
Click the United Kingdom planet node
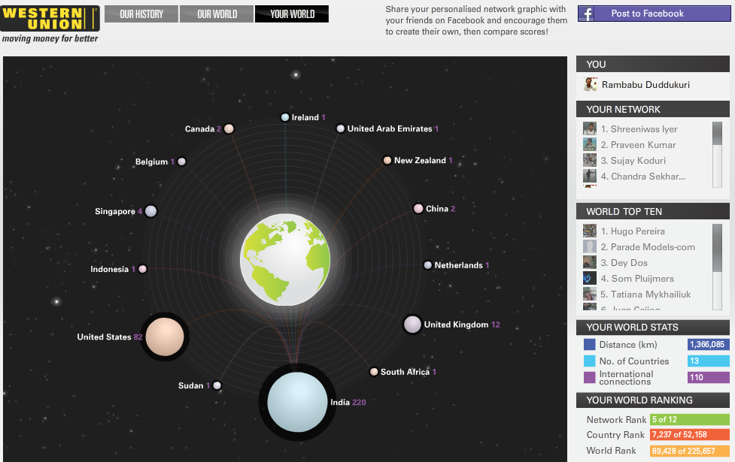pyautogui.click(x=412, y=325)
